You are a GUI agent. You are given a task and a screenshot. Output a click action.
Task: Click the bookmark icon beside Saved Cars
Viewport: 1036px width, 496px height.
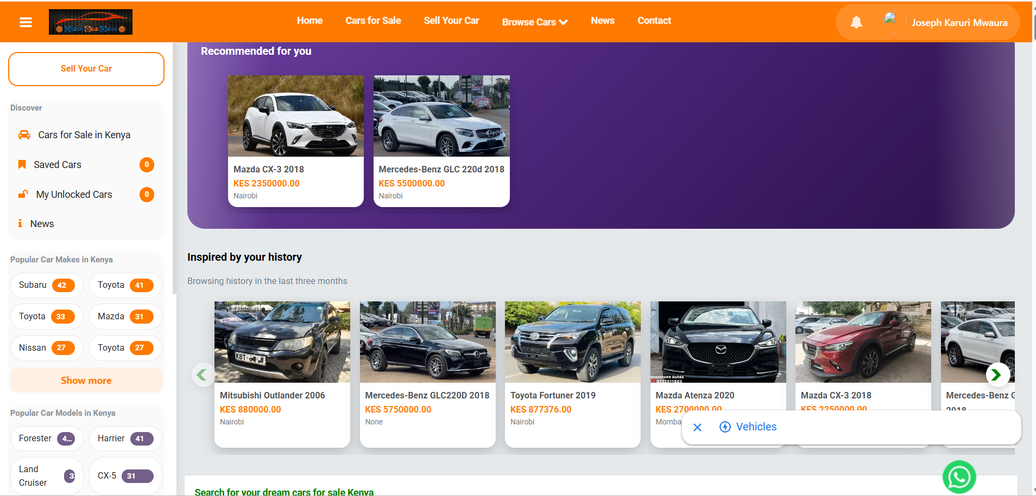click(22, 164)
